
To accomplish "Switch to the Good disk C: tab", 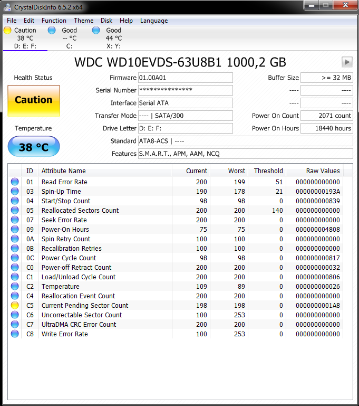I will click(x=69, y=38).
